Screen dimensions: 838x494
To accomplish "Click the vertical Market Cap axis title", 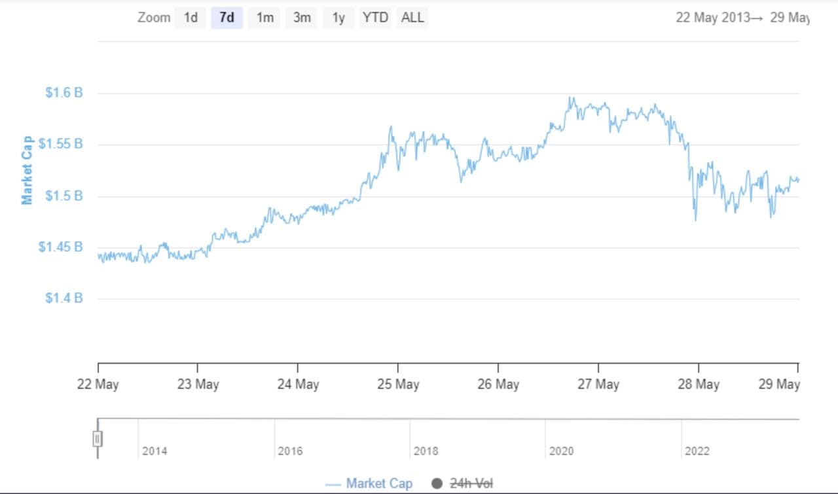I will pyautogui.click(x=27, y=170).
